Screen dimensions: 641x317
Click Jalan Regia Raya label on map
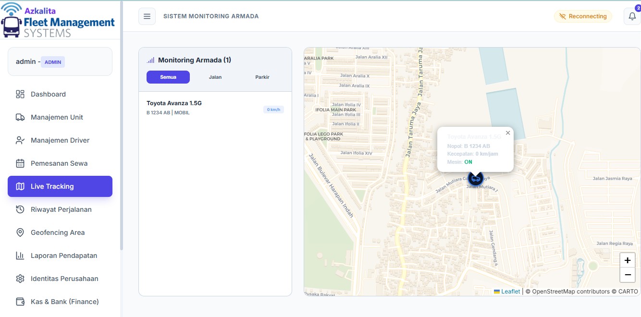(x=615, y=244)
